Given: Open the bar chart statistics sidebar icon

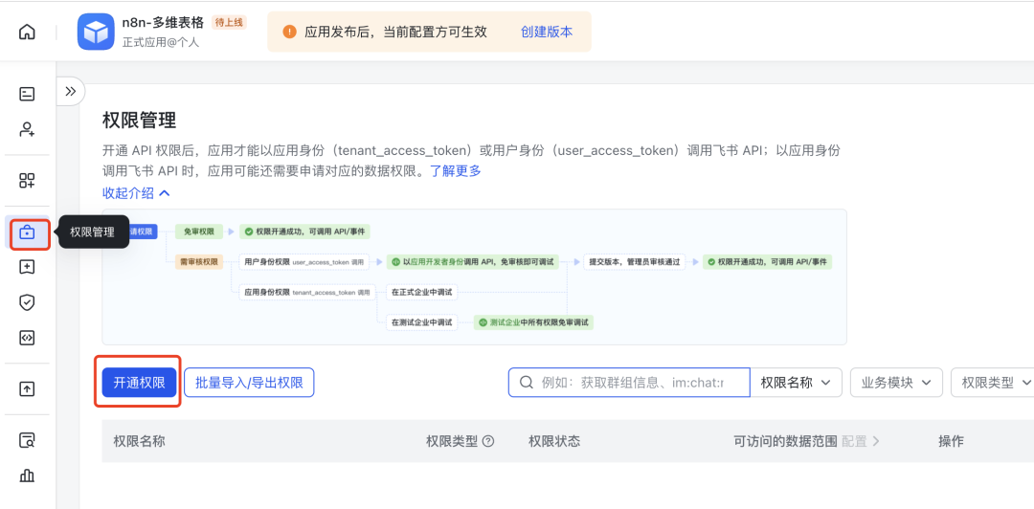Looking at the screenshot, I should 27,476.
